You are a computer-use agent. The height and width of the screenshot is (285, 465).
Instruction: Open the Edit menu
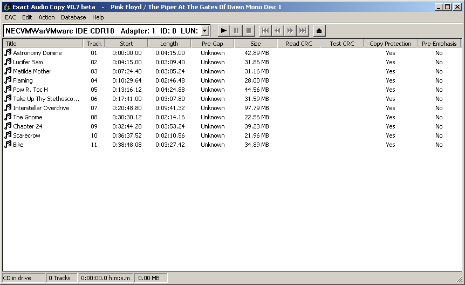click(27, 17)
